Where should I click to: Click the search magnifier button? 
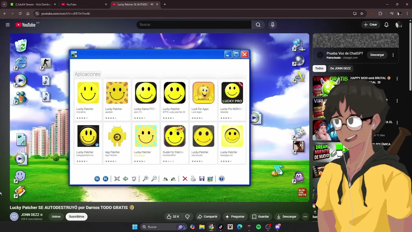[258, 25]
